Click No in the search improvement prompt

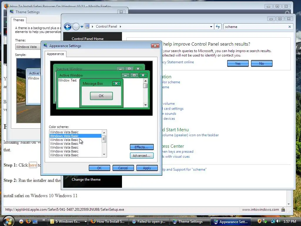261,64
